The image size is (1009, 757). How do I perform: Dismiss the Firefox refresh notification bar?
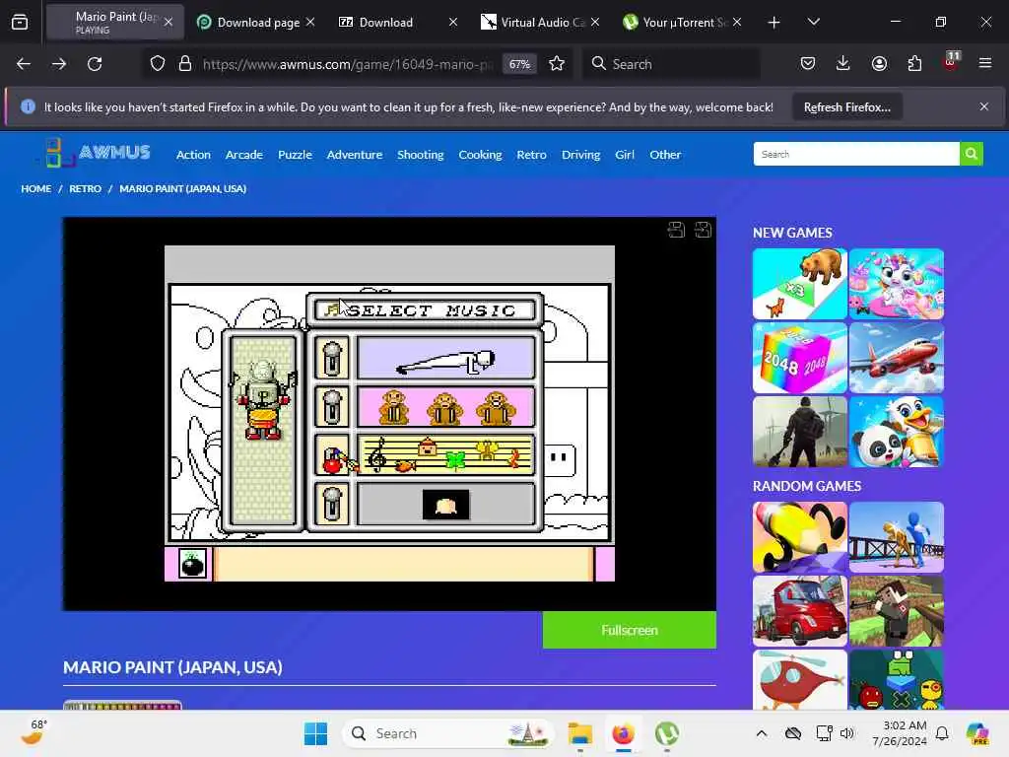click(x=984, y=106)
